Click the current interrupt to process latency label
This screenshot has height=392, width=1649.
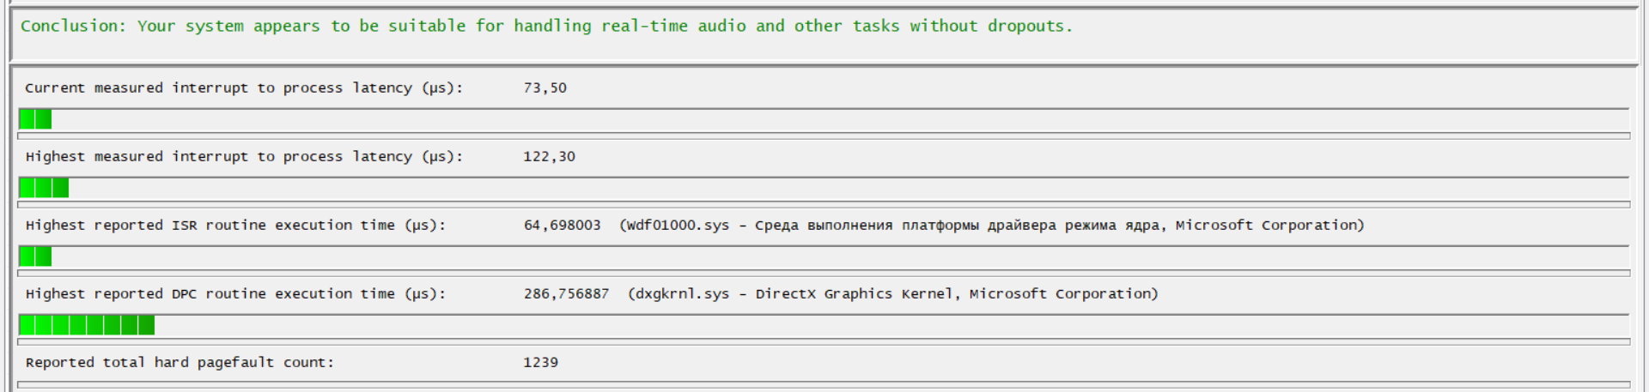pyautogui.click(x=244, y=87)
